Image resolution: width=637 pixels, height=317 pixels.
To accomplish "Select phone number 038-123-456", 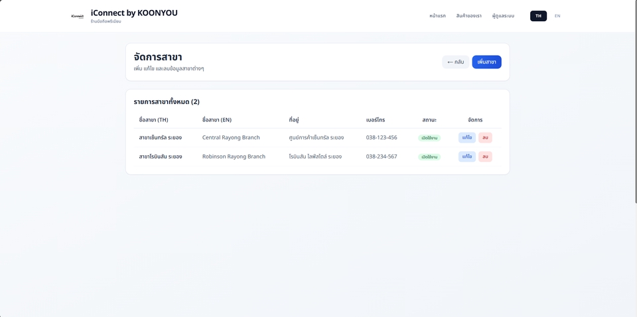I will (382, 137).
